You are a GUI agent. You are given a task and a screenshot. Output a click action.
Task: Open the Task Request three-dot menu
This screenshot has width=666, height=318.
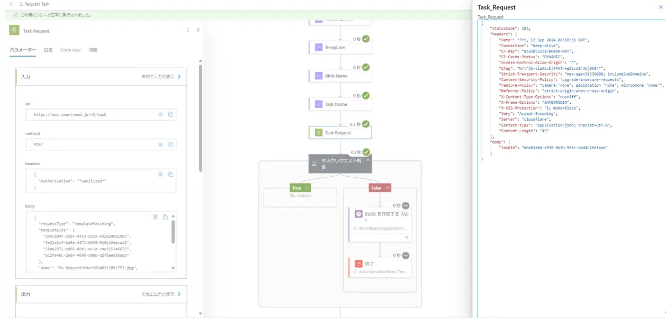(x=188, y=30)
